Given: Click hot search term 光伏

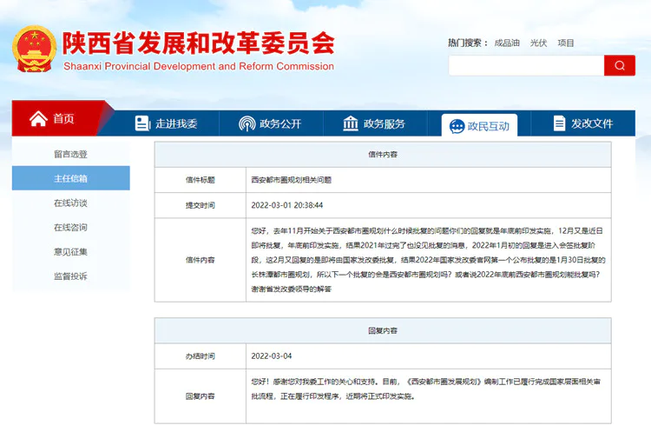Looking at the screenshot, I should click(x=538, y=43).
